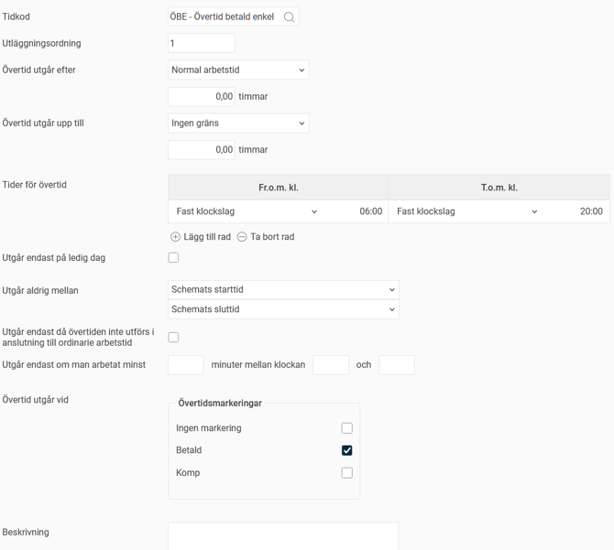Click the plus icon for Lägg till rad
Image resolution: width=614 pixels, height=550 pixels.
coord(175,237)
